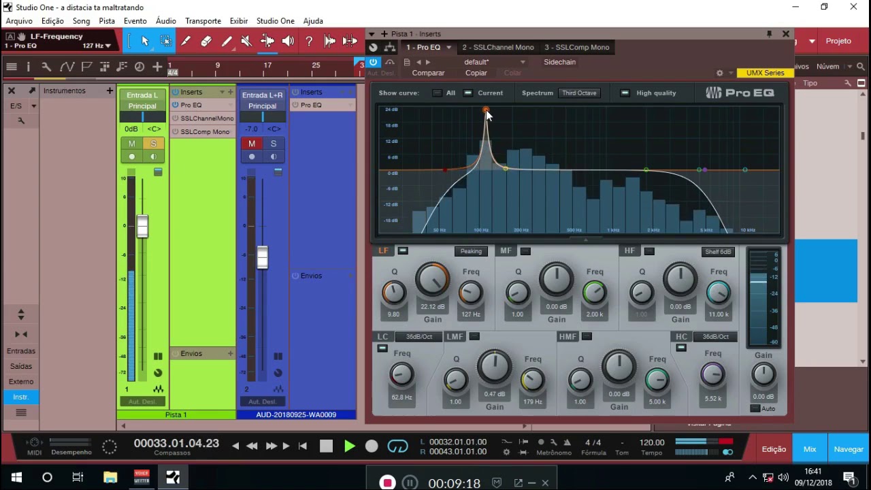
Task: Activate the Paint pencil tool
Action: (x=227, y=42)
